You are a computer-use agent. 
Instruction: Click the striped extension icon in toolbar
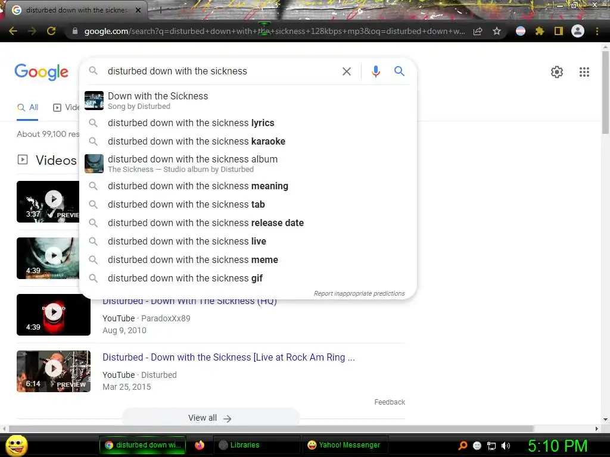pos(521,31)
